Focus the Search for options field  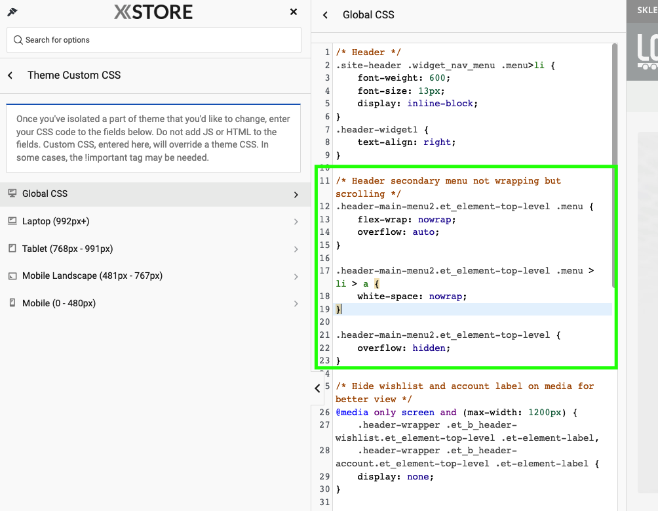153,40
